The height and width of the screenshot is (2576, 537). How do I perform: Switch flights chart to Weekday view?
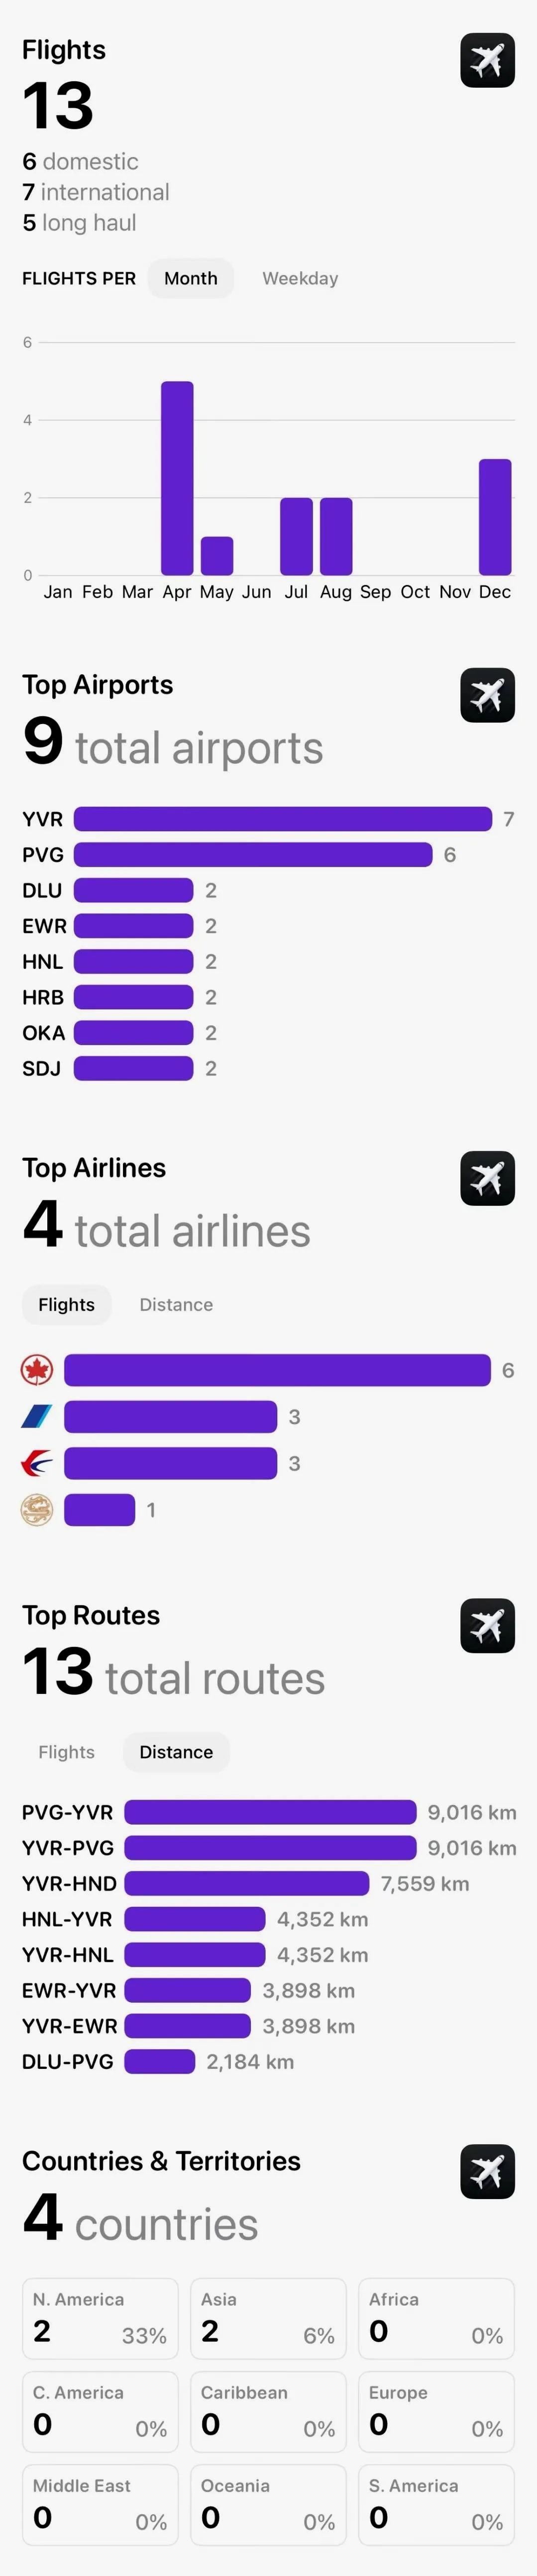pos(301,278)
